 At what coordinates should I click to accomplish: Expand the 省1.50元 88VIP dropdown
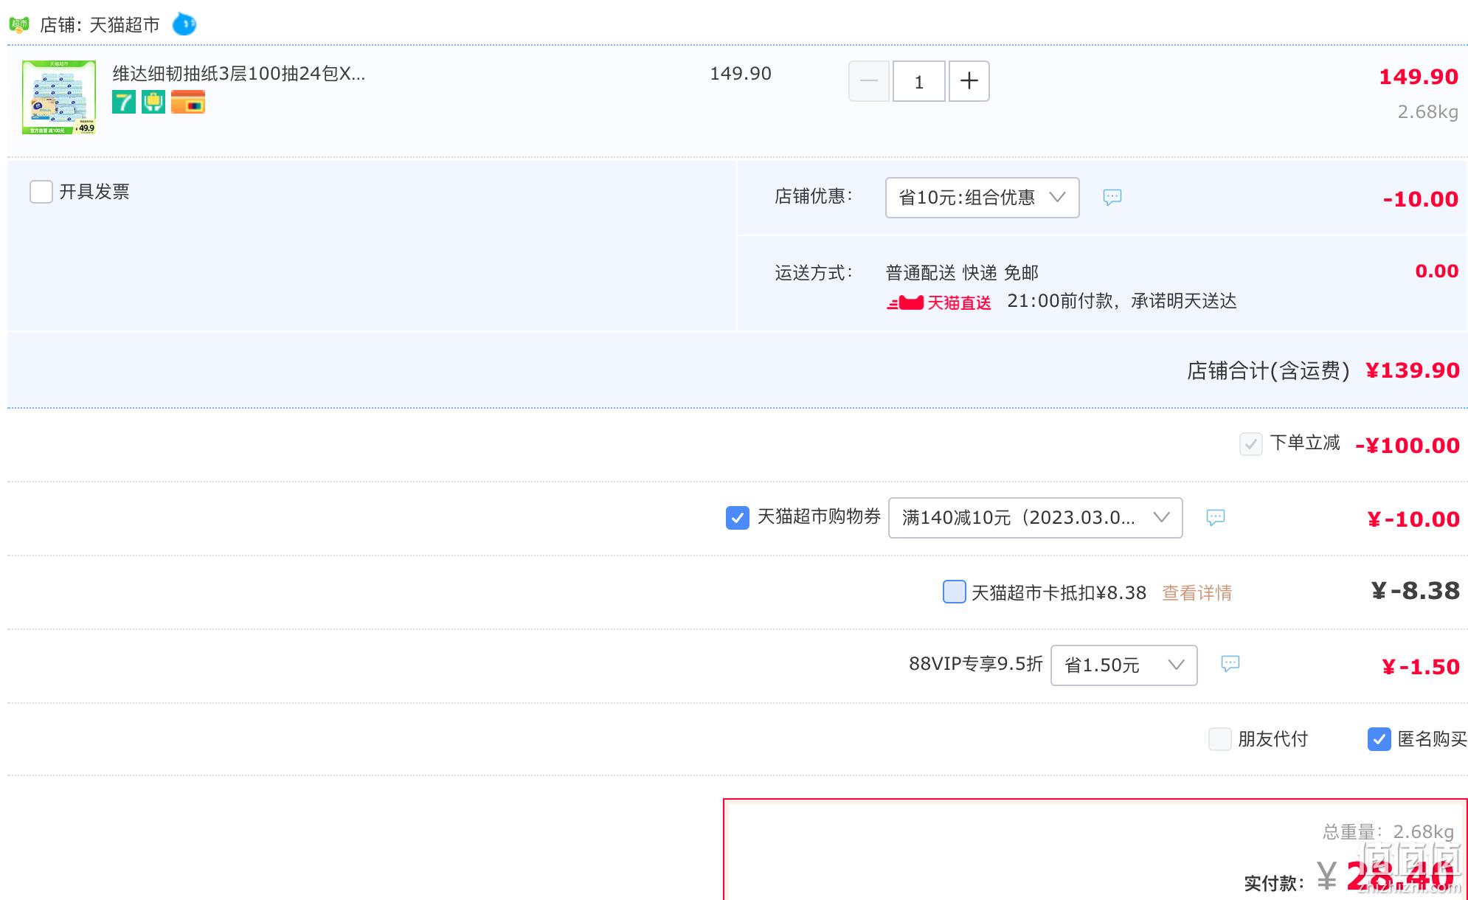pos(1124,665)
